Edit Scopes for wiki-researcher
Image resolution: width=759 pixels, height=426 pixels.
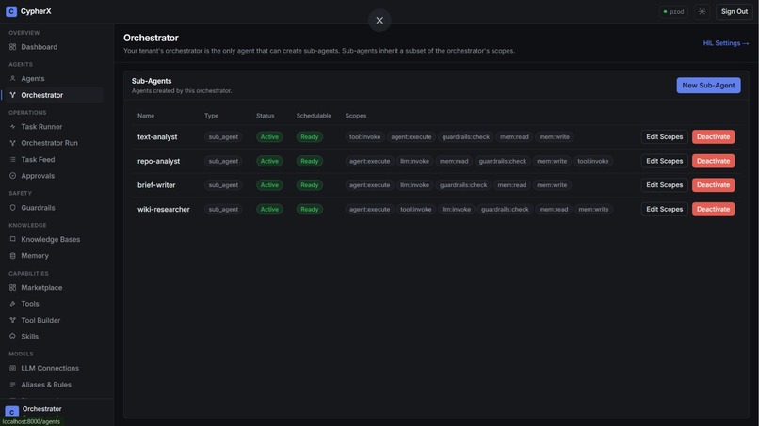[664, 210]
